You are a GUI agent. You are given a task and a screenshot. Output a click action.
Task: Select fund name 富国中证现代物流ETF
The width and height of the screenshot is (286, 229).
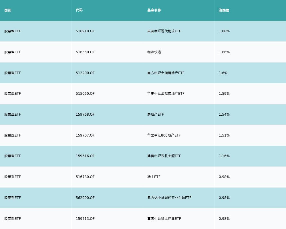[164, 31]
